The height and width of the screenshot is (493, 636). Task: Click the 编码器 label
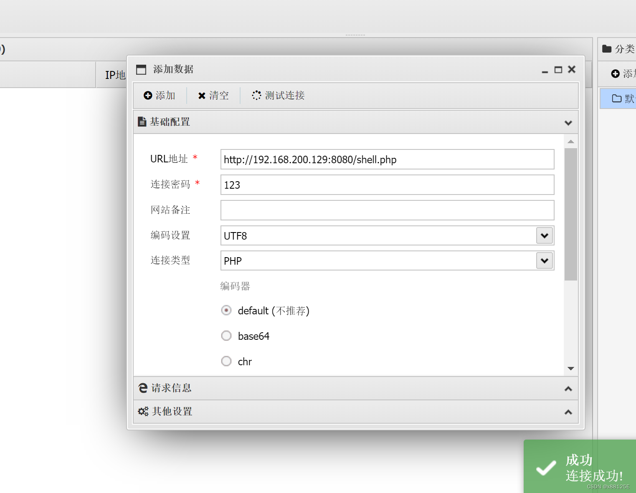(x=235, y=286)
